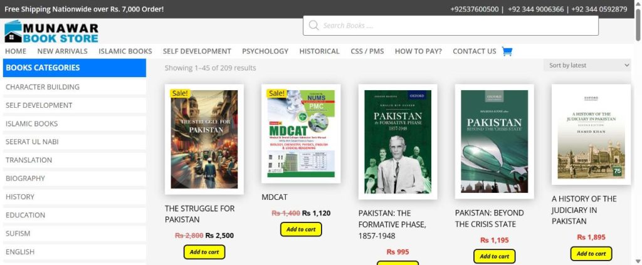Open SELF DEVELOPMENT sidebar category
Screen dimensions: 642x265
pos(75,105)
